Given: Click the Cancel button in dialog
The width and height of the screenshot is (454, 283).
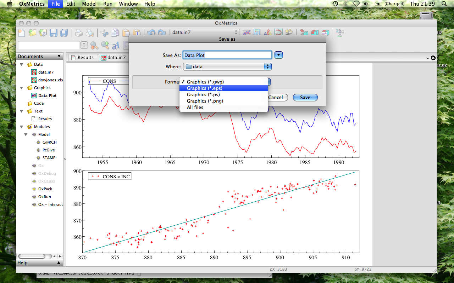Looking at the screenshot, I should pos(276,98).
